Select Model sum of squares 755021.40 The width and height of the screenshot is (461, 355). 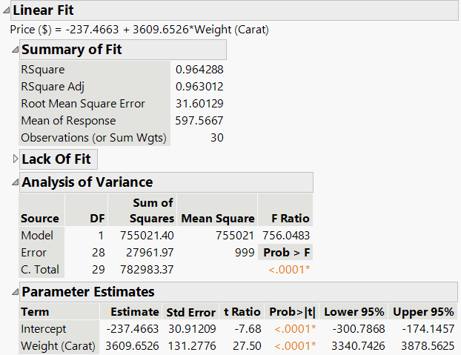(147, 236)
